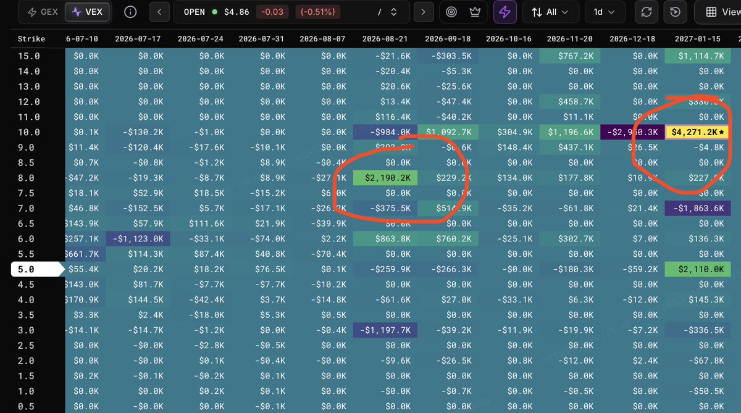Open the 1d timeframe dropdown
Image resolution: width=741 pixels, height=413 pixels.
click(x=603, y=12)
